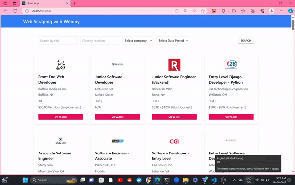Focus the Search by title field
The height and width of the screenshot is (185, 295).
coord(58,41)
